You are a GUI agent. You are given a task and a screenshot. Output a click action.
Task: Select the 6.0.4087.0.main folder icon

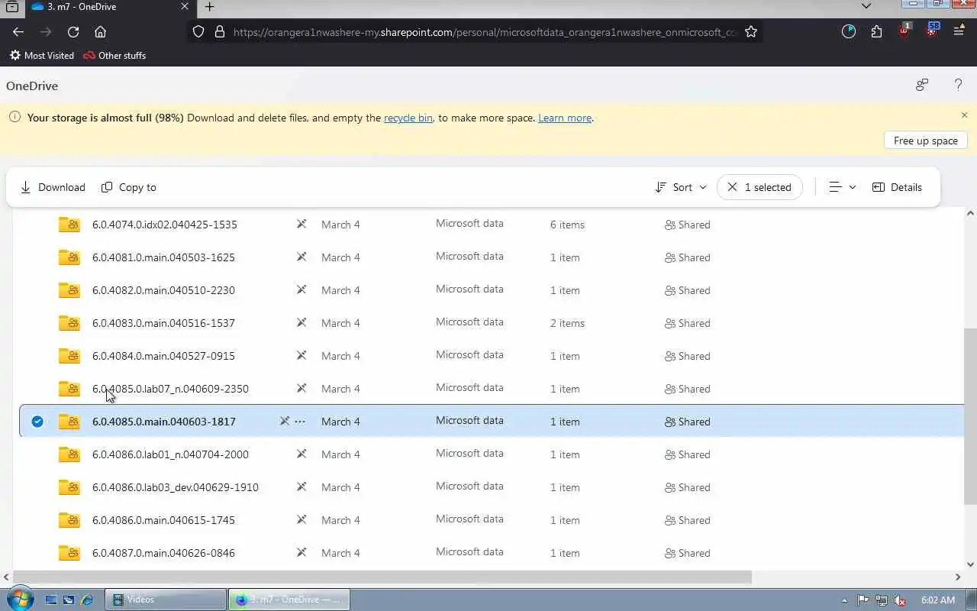[69, 553]
